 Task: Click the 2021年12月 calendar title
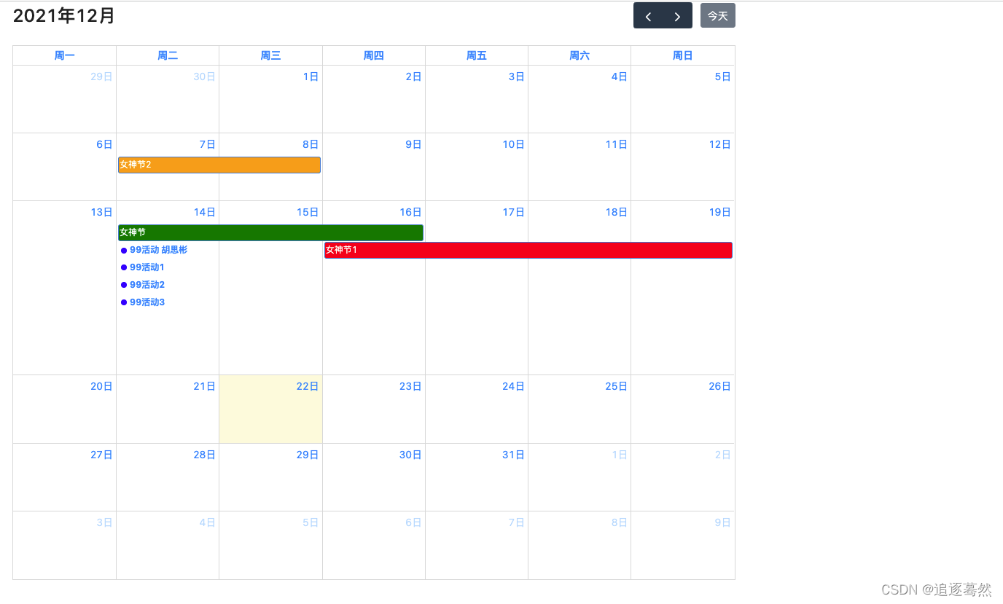pyautogui.click(x=63, y=16)
